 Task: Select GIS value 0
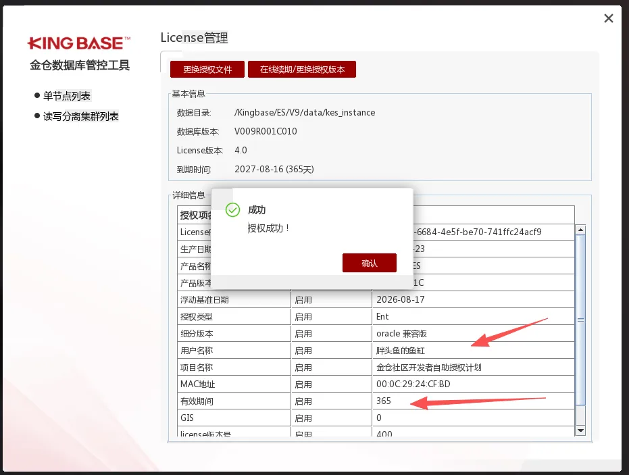click(379, 418)
